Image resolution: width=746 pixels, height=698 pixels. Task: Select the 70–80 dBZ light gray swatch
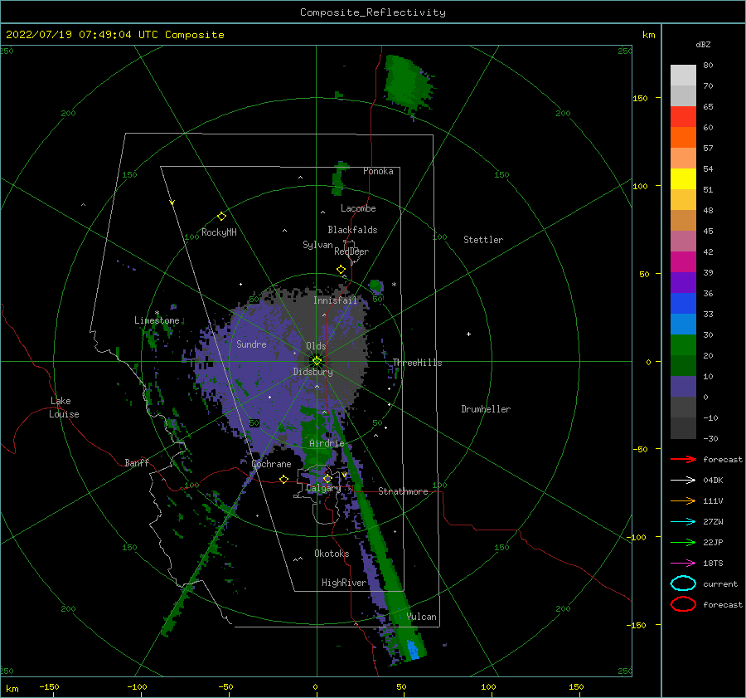(683, 76)
